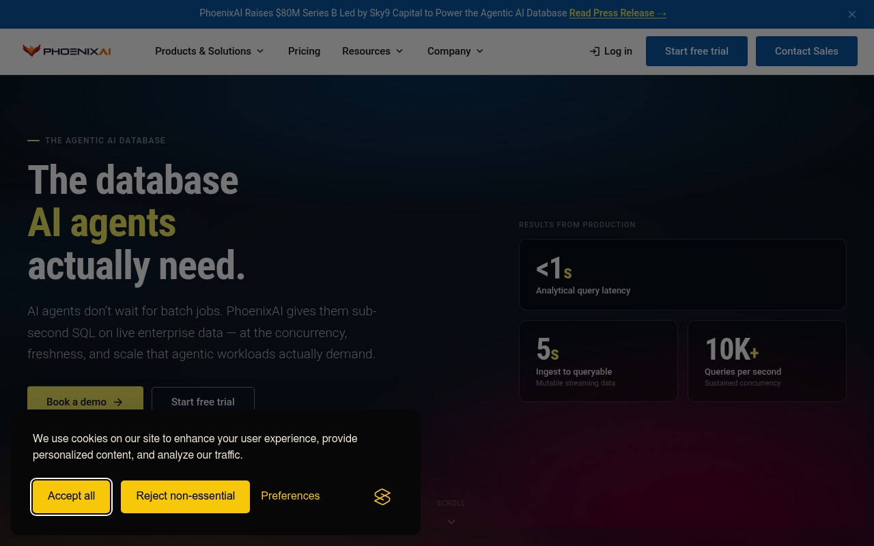The width and height of the screenshot is (874, 546).
Task: Accept all cookies
Action: pyautogui.click(x=72, y=496)
